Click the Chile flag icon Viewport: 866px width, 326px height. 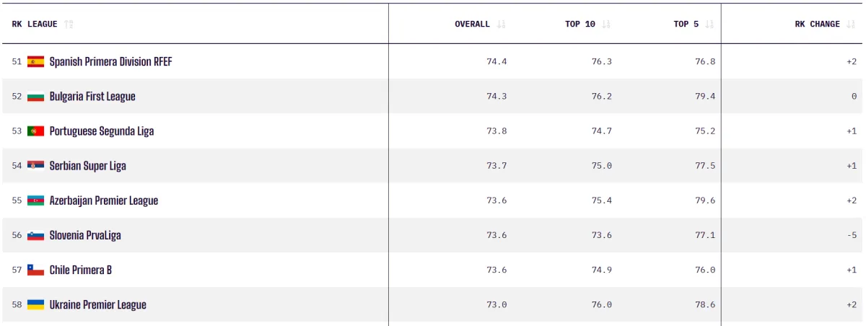click(x=36, y=270)
